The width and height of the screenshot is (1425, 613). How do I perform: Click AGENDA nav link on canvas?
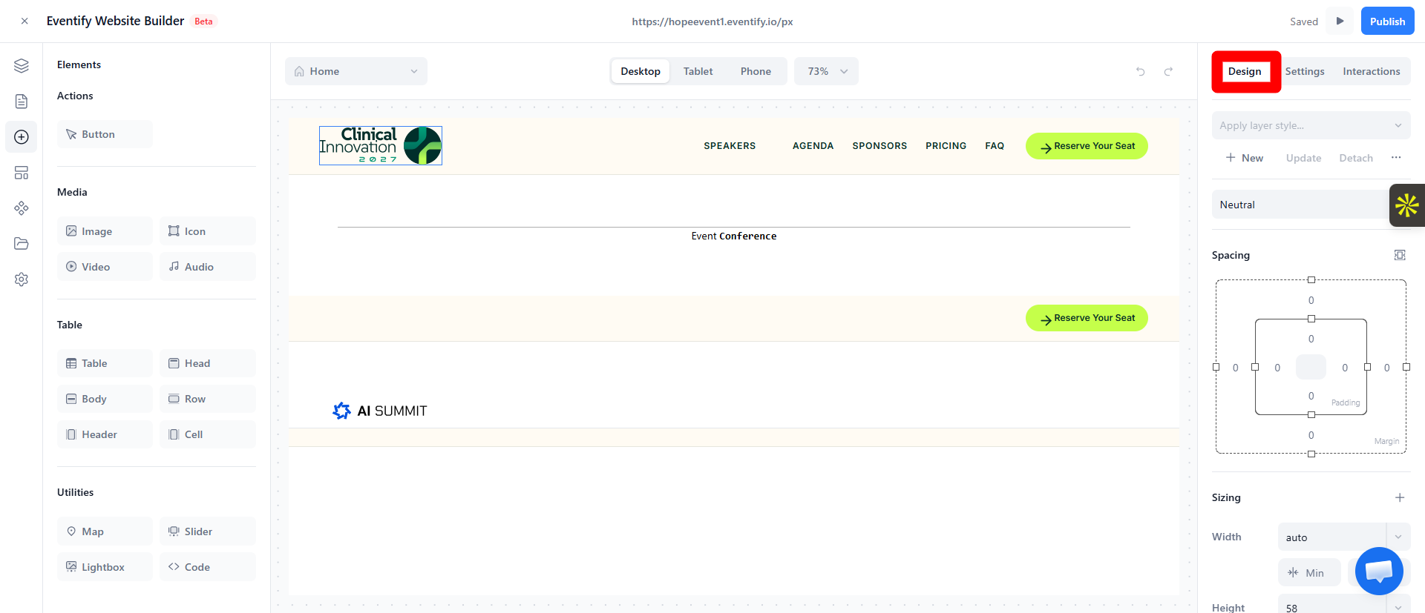pyautogui.click(x=813, y=146)
